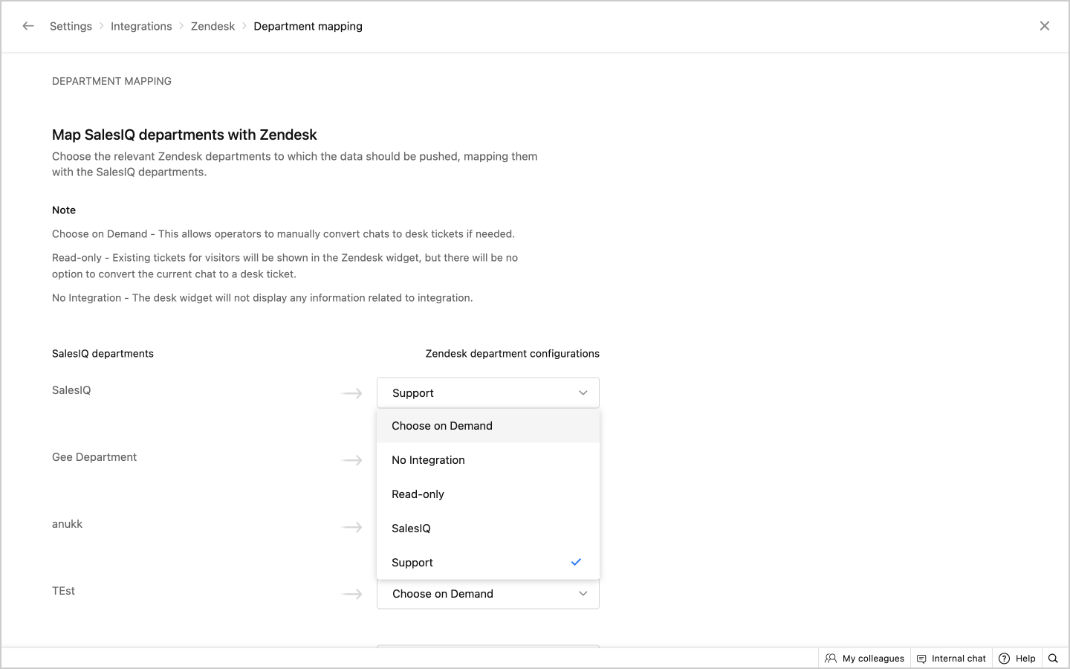1070x669 pixels.
Task: Click the chevron on the TEst dropdown
Action: [583, 594]
